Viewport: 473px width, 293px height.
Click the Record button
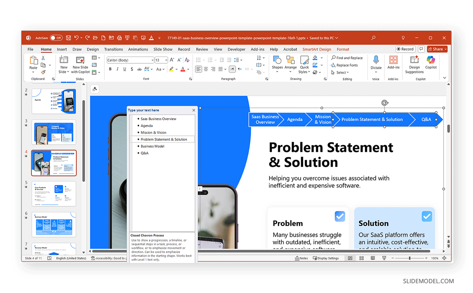pos(405,49)
